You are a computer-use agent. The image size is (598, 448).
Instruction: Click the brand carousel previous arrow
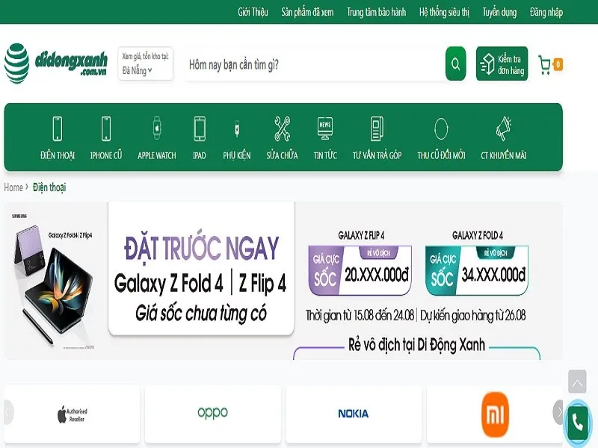(8, 412)
